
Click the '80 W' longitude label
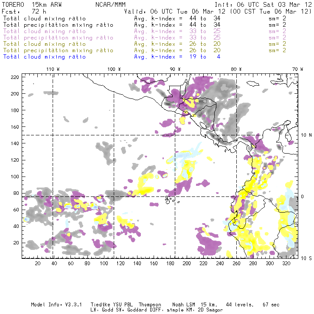coord(236,69)
